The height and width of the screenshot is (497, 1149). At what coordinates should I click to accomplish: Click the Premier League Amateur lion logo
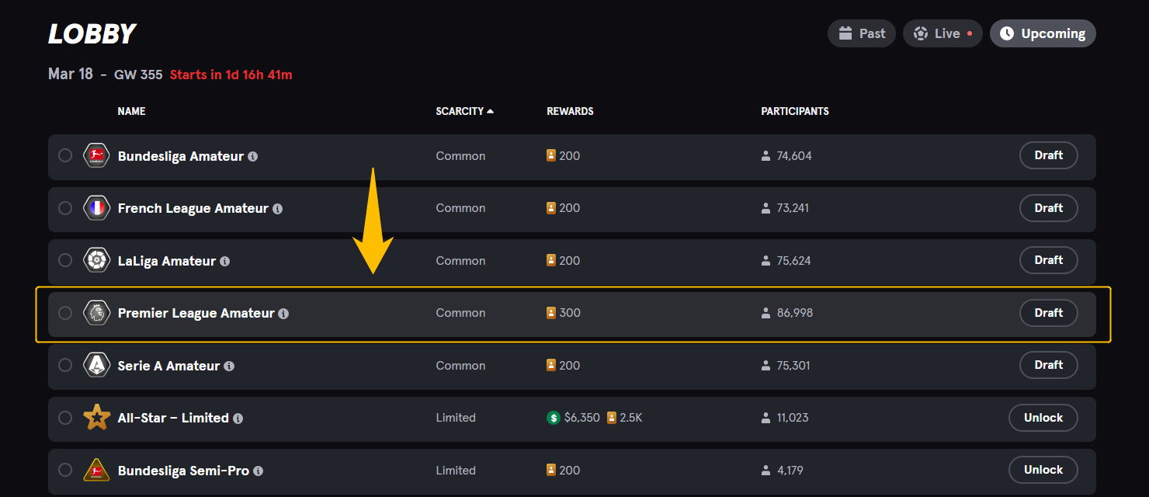[96, 313]
